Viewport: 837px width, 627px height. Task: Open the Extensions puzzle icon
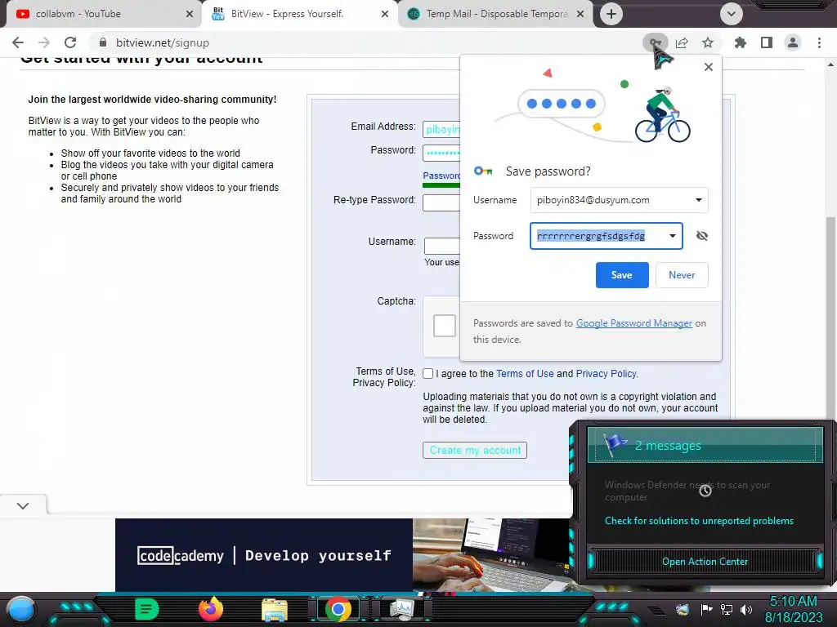[740, 42]
